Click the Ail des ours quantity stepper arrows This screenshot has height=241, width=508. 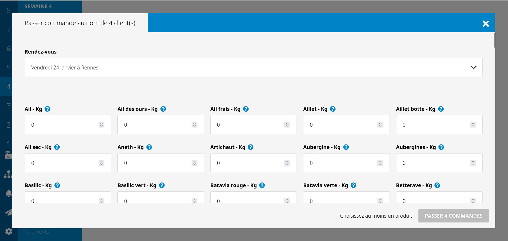(x=195, y=125)
